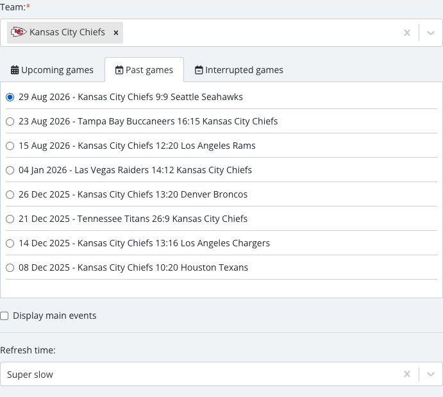The image size is (443, 397).
Task: Remove the Kansas City Chiefs tag
Action: [116, 33]
